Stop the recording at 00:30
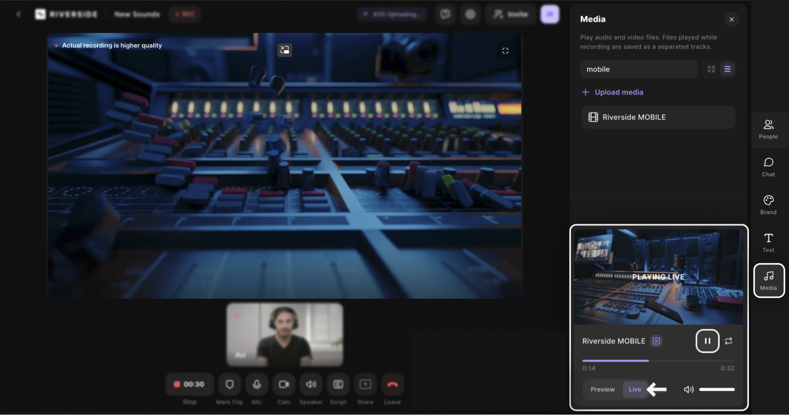 (x=190, y=384)
